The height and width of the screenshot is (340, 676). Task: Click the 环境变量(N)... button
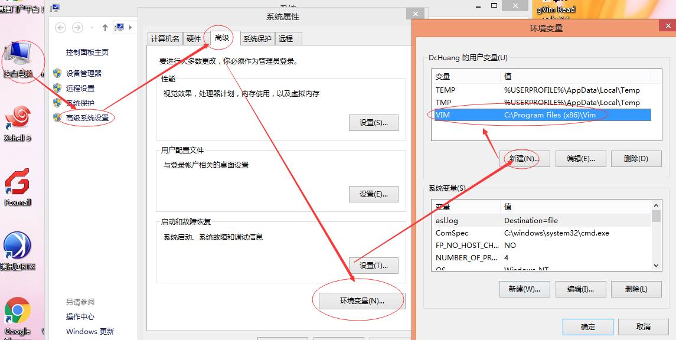coord(362,301)
